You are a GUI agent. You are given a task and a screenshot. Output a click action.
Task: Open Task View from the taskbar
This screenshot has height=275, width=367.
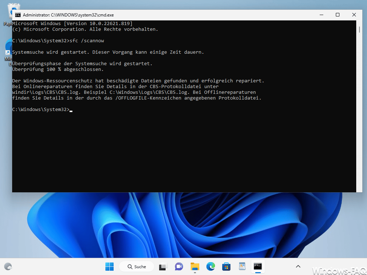pyautogui.click(x=163, y=266)
